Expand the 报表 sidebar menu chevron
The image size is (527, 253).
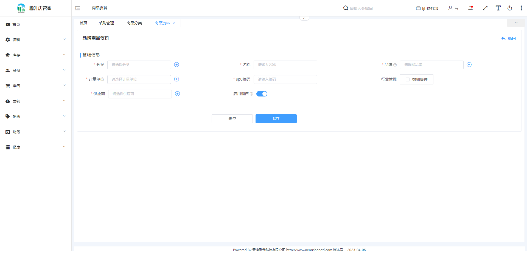point(64,147)
